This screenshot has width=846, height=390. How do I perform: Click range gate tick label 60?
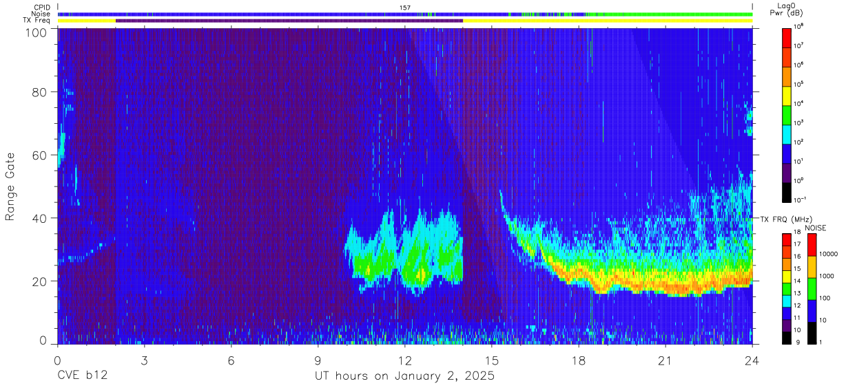tap(39, 155)
